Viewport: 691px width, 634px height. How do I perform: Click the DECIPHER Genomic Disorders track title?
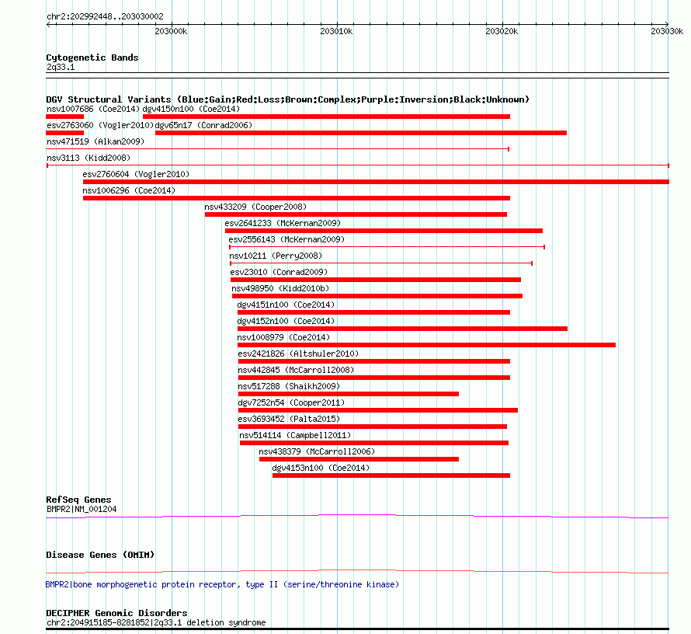click(x=116, y=613)
